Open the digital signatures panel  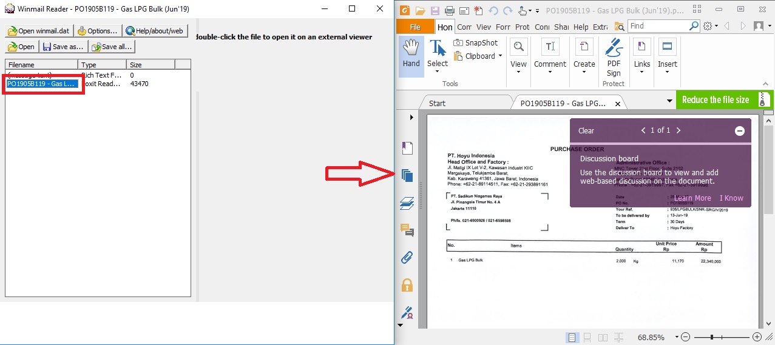[x=407, y=313]
